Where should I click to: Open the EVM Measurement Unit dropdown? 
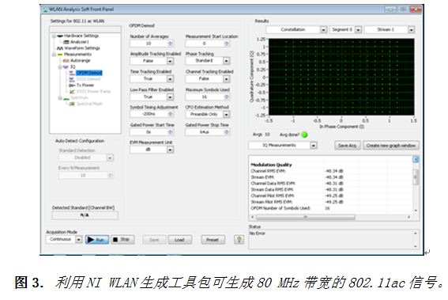click(170, 150)
